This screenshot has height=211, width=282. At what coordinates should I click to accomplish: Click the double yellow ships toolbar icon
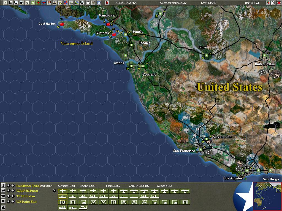point(60,3)
